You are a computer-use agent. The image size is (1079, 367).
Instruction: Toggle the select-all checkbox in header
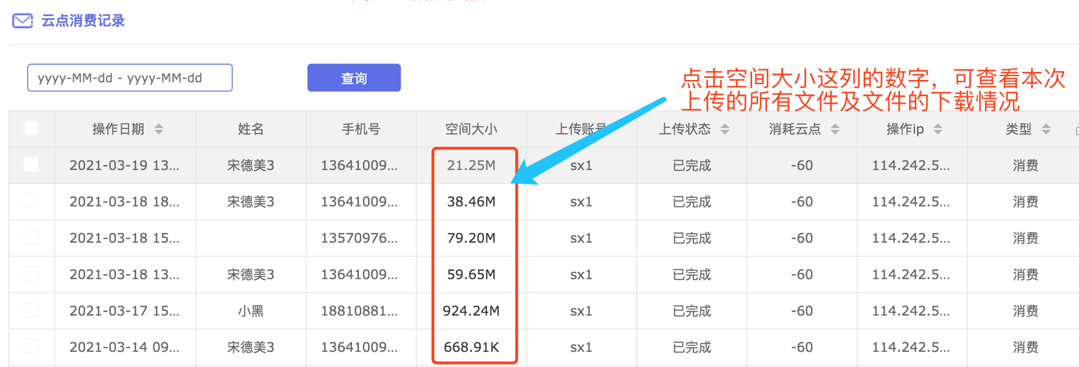tap(31, 128)
